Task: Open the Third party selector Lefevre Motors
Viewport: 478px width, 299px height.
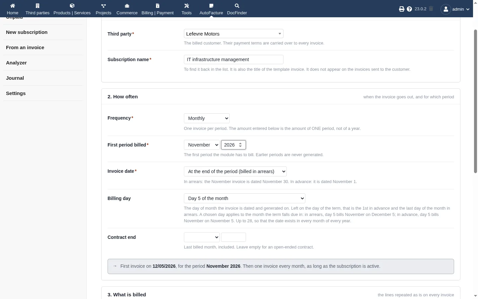Action: coord(234,34)
